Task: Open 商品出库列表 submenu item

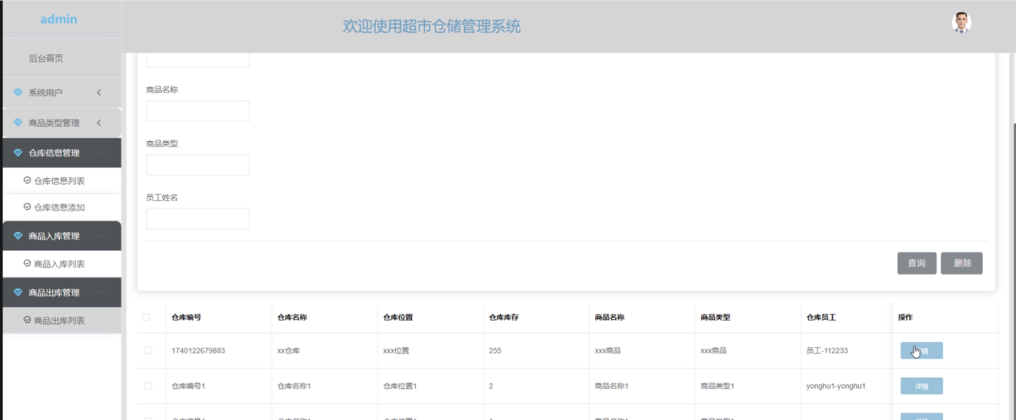Action: 61,321
